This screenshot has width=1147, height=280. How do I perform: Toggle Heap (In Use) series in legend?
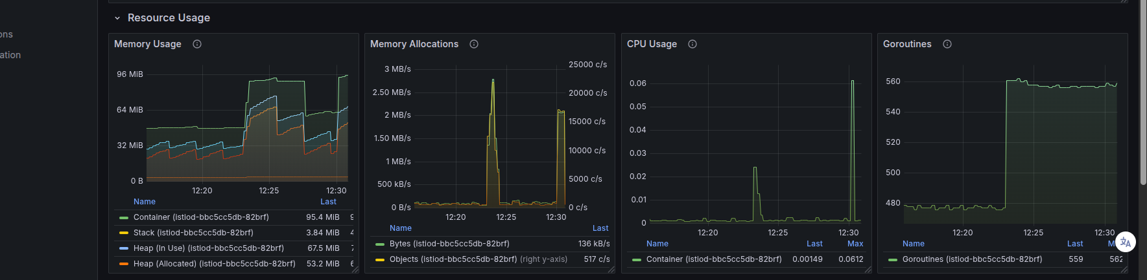[x=209, y=248]
